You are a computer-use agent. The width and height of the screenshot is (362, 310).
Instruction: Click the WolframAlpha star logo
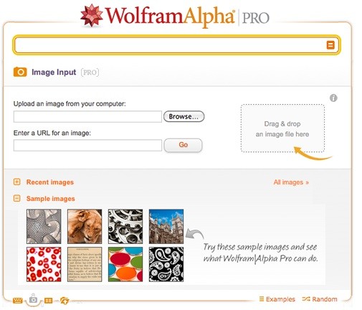tap(91, 16)
